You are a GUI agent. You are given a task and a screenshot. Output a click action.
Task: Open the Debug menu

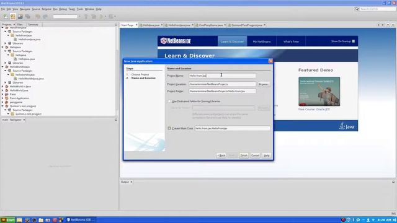point(63,9)
